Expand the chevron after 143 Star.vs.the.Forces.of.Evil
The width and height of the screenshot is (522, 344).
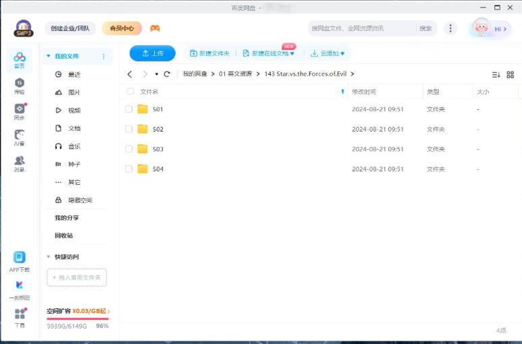point(353,74)
